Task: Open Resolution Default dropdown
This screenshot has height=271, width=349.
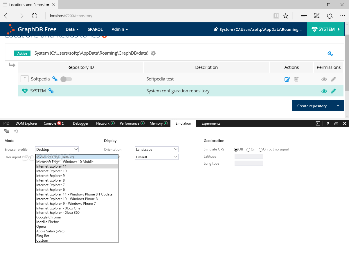Action: pyautogui.click(x=157, y=157)
